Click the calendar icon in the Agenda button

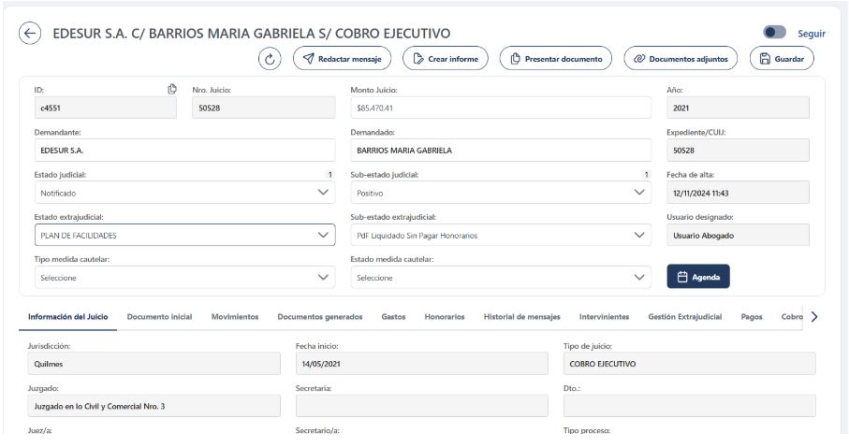[682, 277]
